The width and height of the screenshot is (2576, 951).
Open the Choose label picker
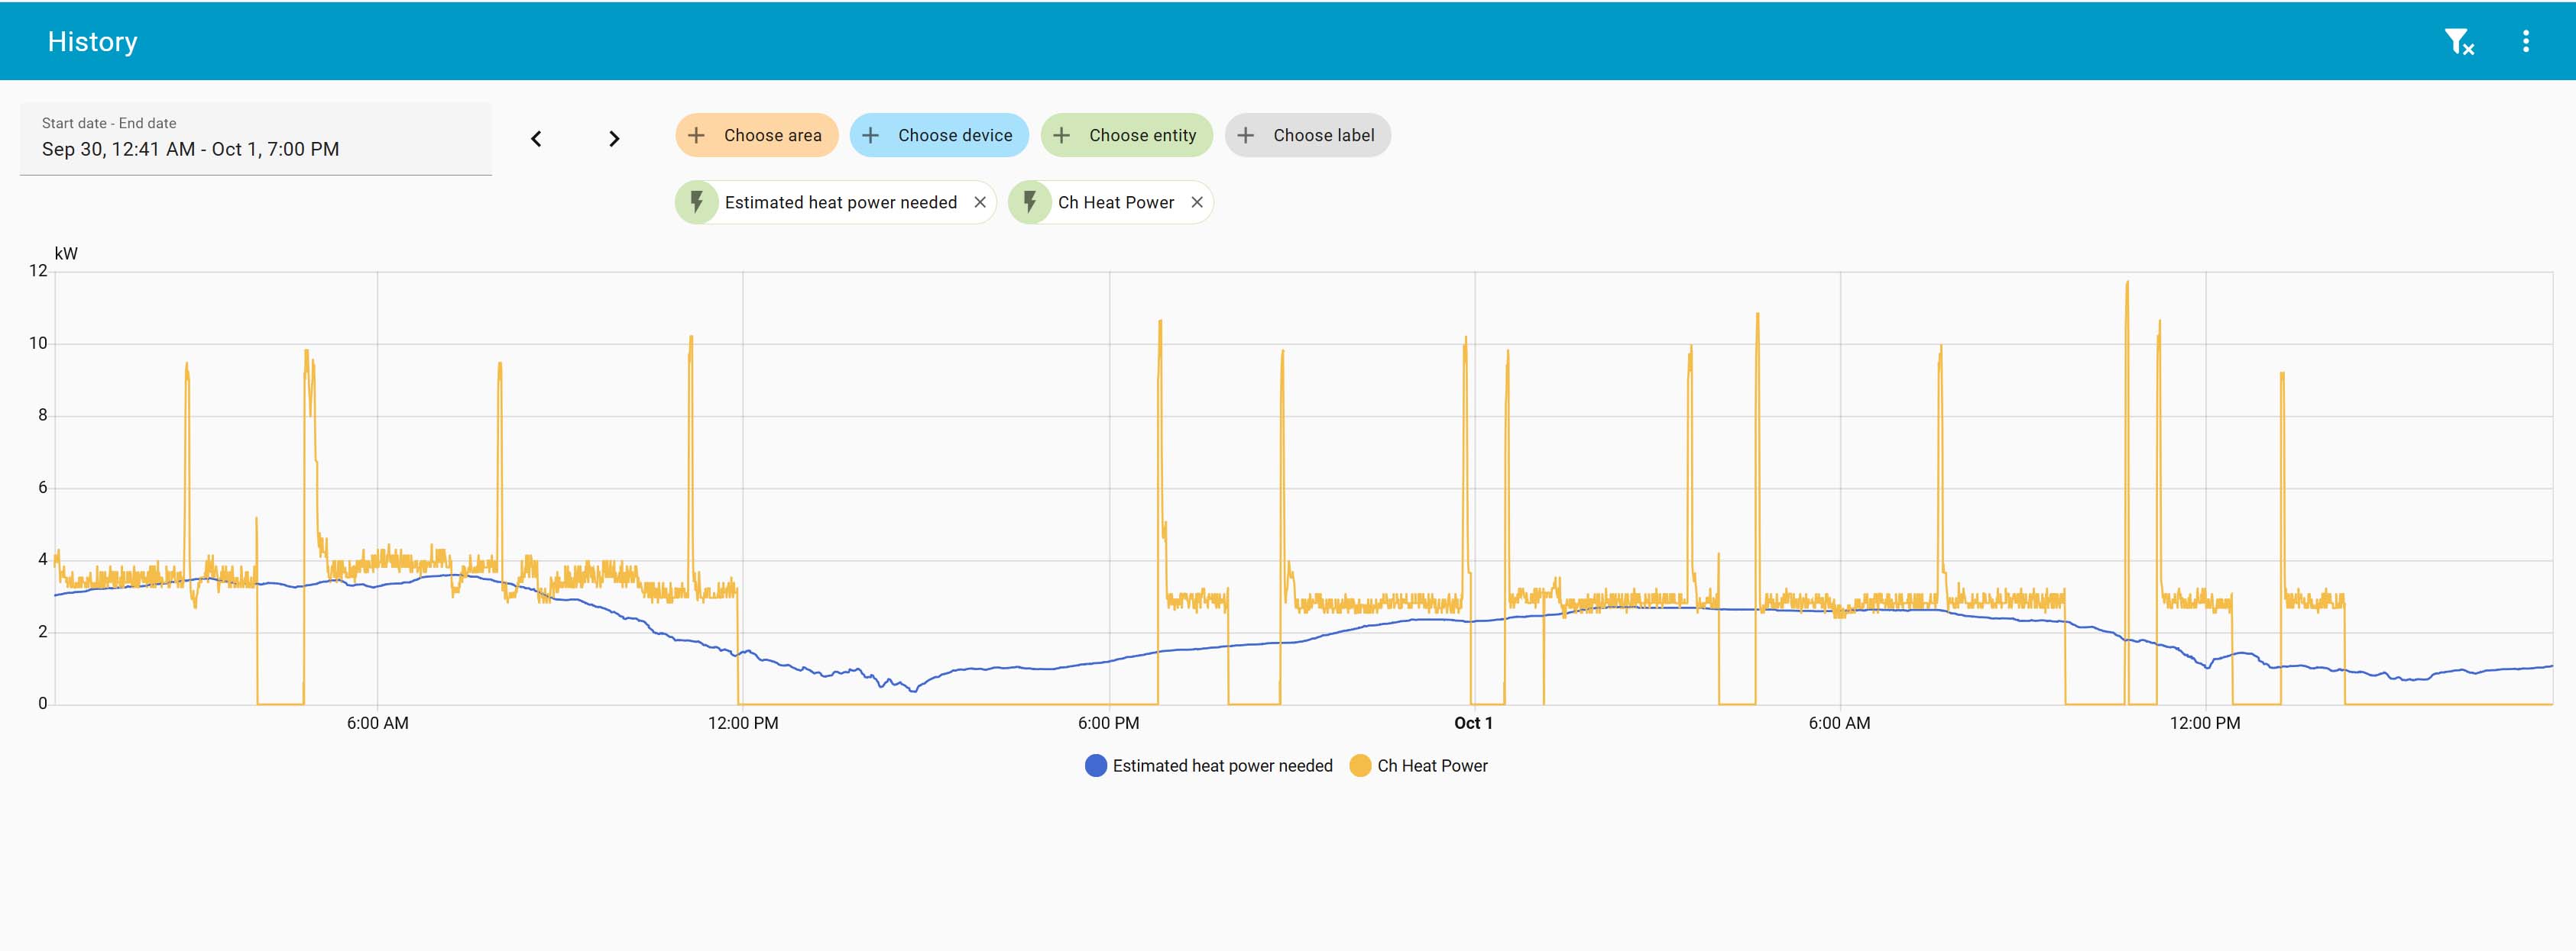tap(1307, 135)
